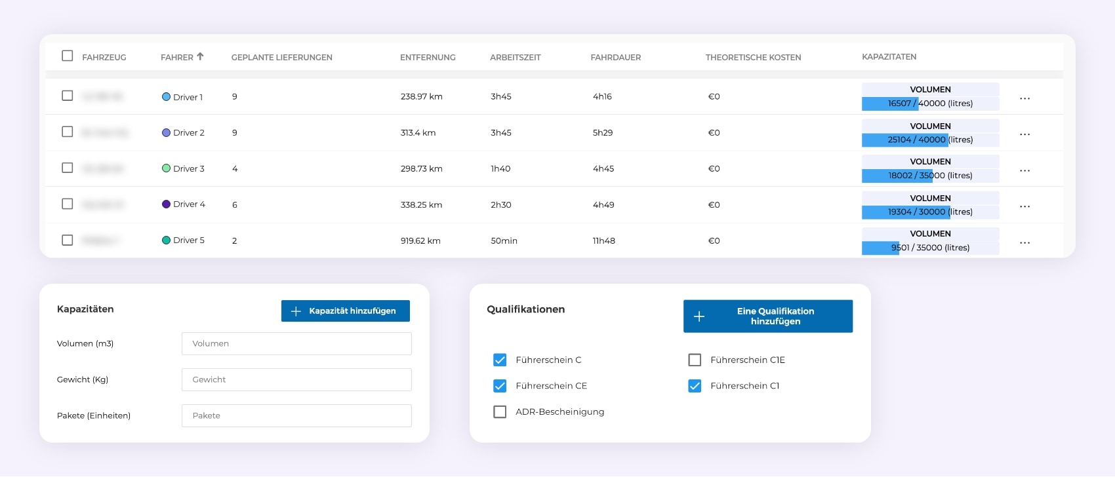This screenshot has width=1115, height=477.
Task: Open the three-dot menu for Driver 4
Action: click(x=1024, y=206)
